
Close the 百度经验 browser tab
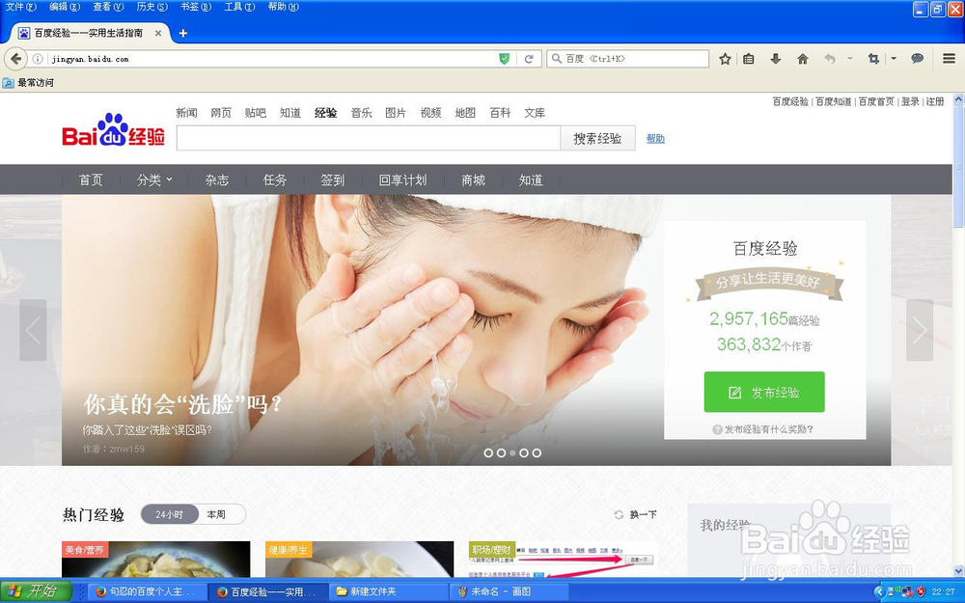(158, 33)
